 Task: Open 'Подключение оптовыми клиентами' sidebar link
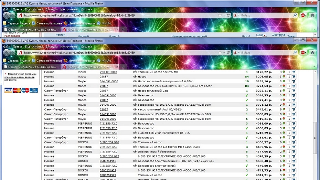click(20, 77)
